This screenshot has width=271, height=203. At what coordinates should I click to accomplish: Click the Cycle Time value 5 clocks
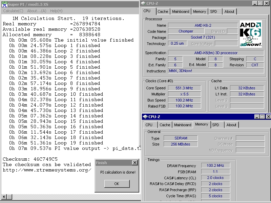tap(215, 196)
